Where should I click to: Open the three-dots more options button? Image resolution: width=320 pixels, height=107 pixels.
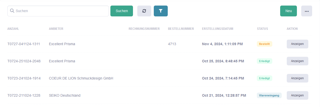(307, 11)
